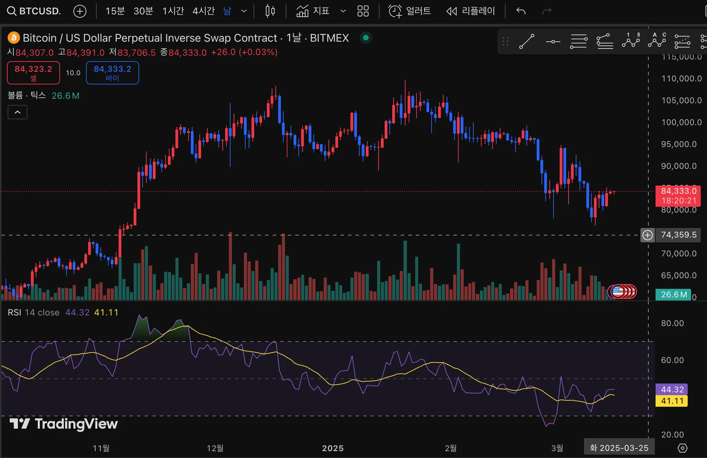The height and width of the screenshot is (458, 707).
Task: Open the candlestick chart type selector
Action: point(270,11)
